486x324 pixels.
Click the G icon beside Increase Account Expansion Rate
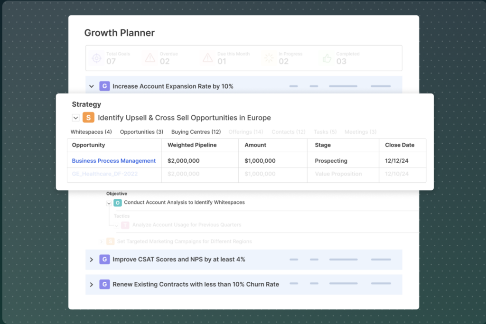pyautogui.click(x=104, y=86)
